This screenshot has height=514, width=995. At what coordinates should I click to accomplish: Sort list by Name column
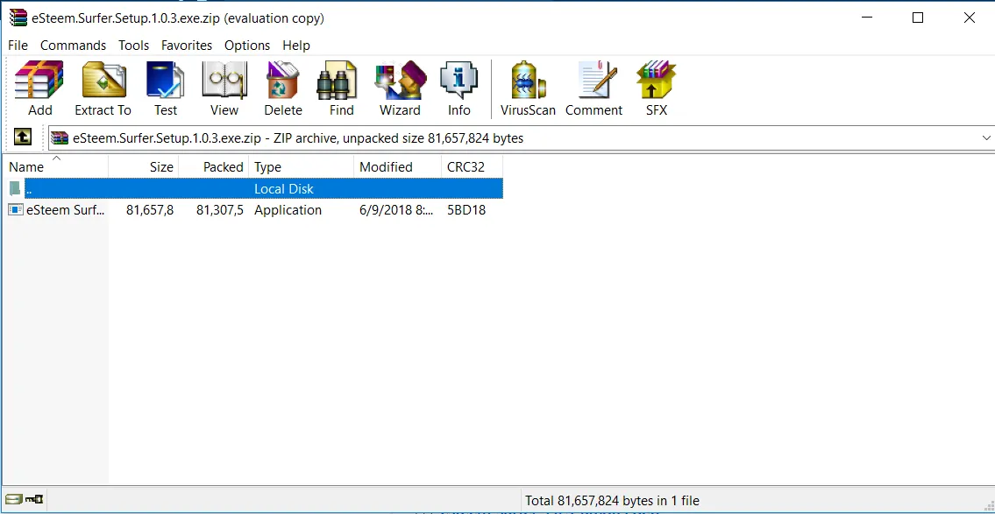point(55,166)
